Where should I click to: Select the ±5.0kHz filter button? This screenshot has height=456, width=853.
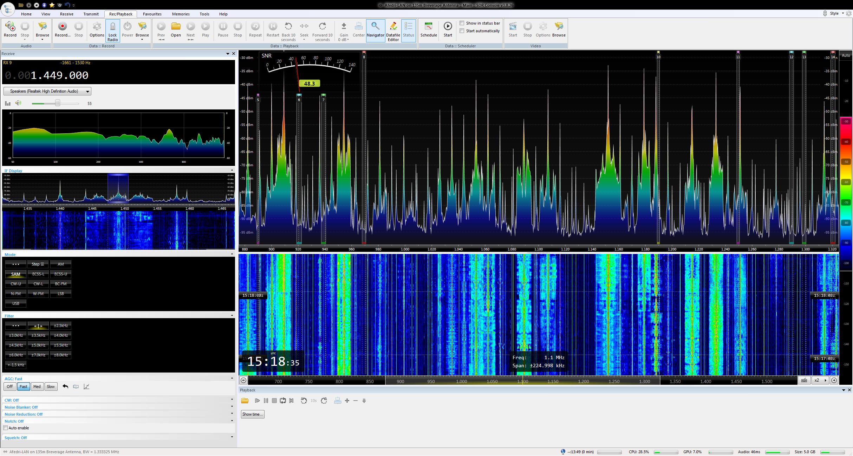tap(38, 345)
